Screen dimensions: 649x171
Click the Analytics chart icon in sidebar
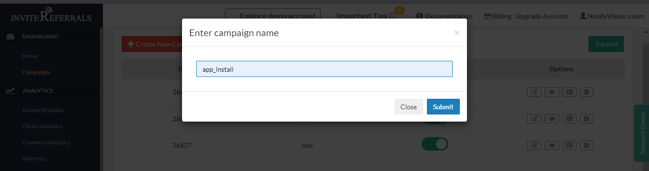[10, 90]
